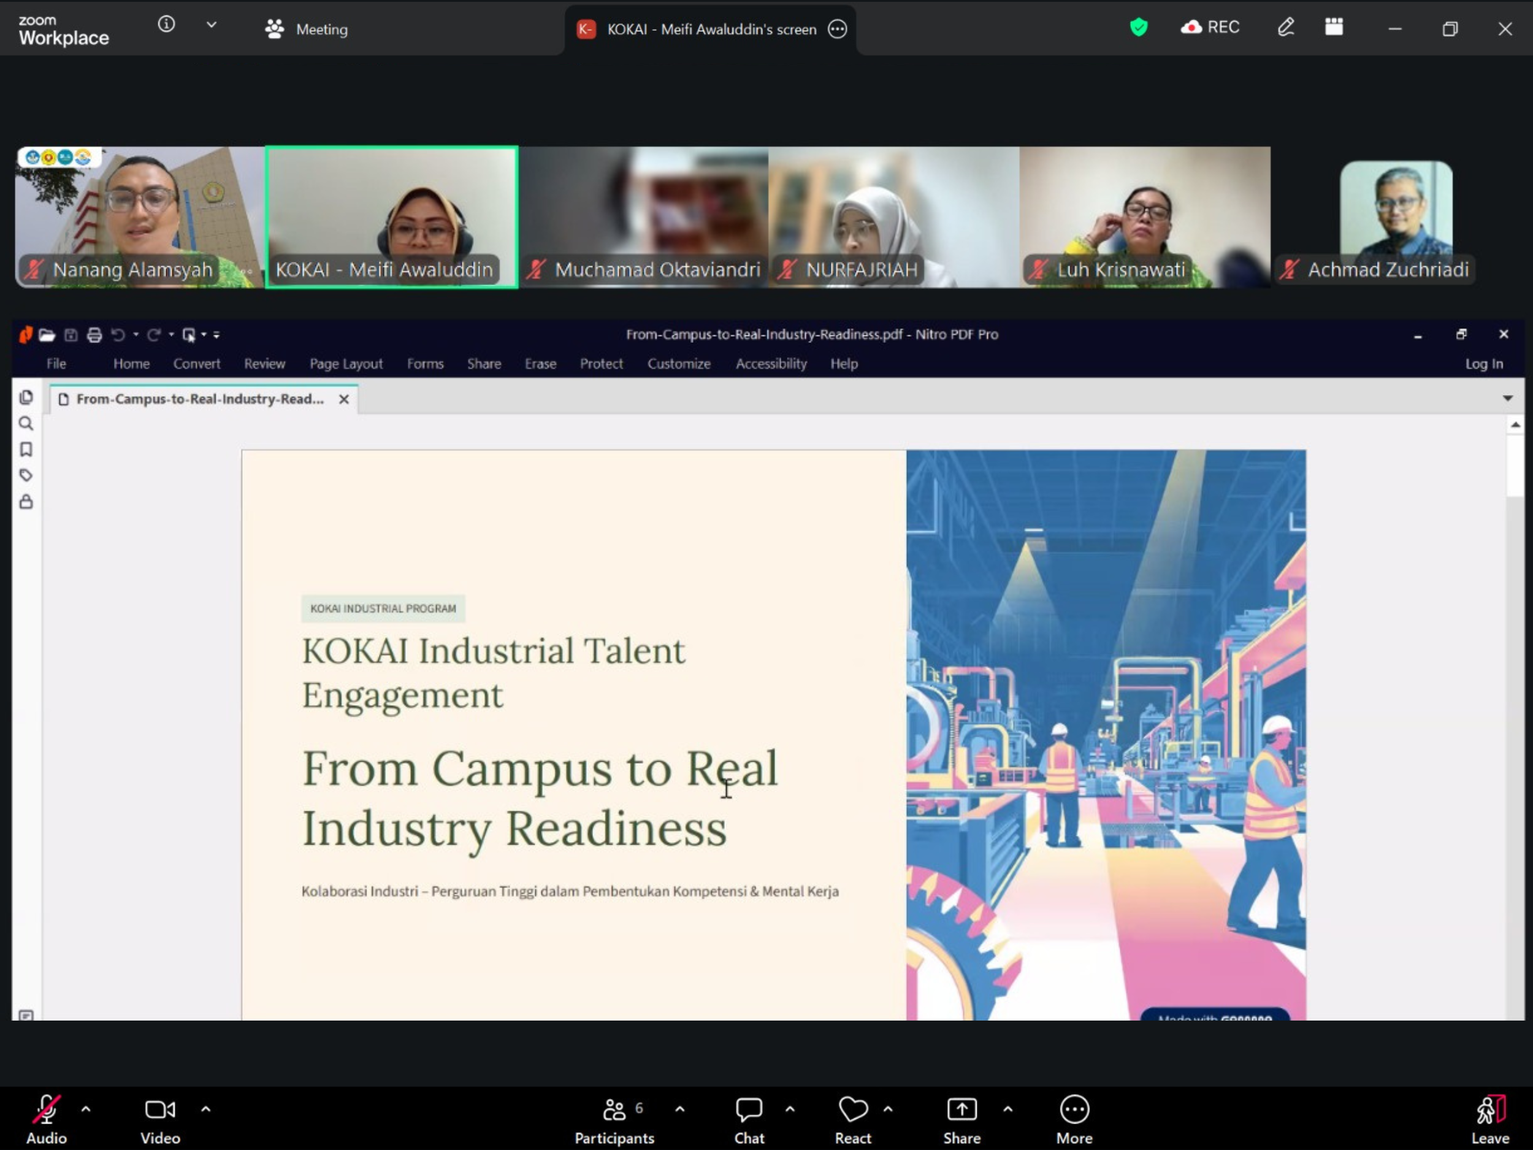Switch to the Meeting tab

307,29
